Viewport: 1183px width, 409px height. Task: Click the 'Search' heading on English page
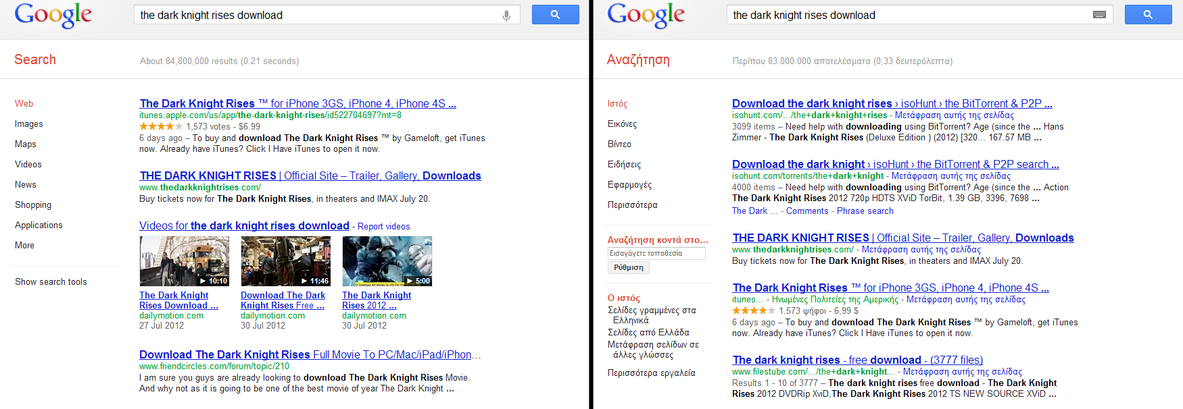(35, 59)
